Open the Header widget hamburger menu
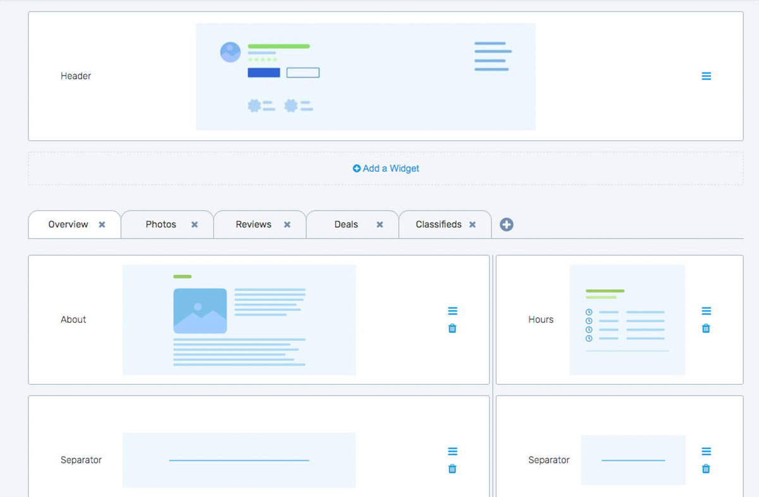759x497 pixels. click(706, 76)
